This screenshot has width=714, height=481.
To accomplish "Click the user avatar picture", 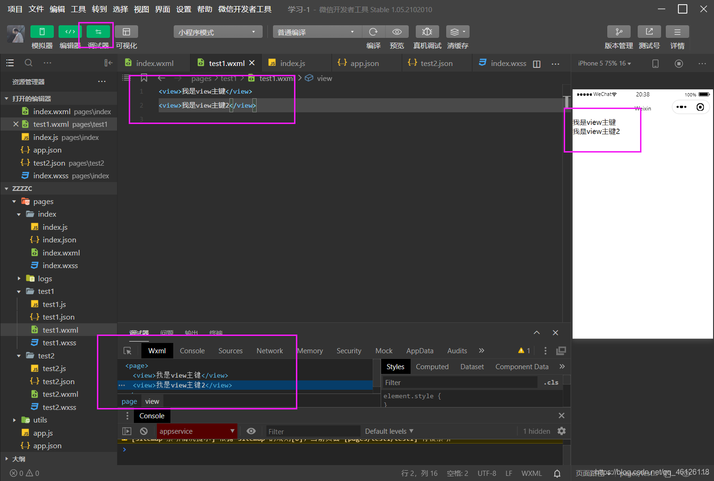I will pyautogui.click(x=15, y=34).
